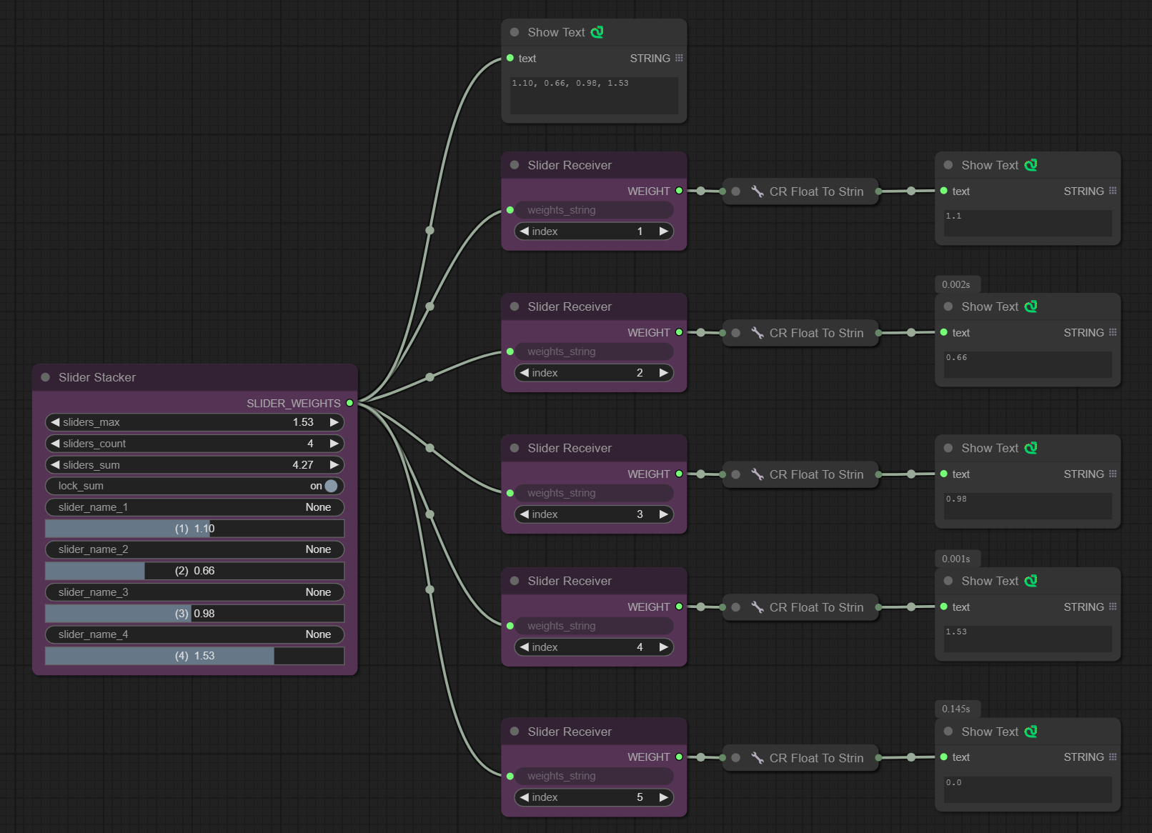Click the green logo on Show Text node showing 0.66
This screenshot has height=833, width=1152.
(1031, 306)
